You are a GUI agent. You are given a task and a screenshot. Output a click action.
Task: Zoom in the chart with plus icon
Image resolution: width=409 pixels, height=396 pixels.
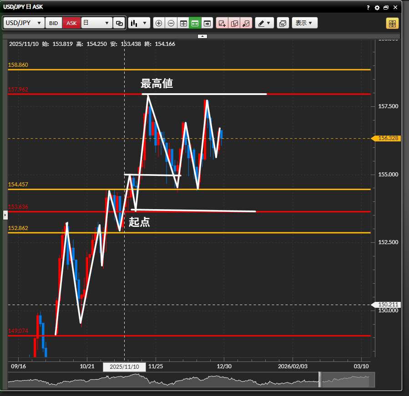click(159, 23)
